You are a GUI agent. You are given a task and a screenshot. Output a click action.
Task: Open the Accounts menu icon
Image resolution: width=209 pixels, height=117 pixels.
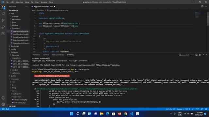click(3, 98)
